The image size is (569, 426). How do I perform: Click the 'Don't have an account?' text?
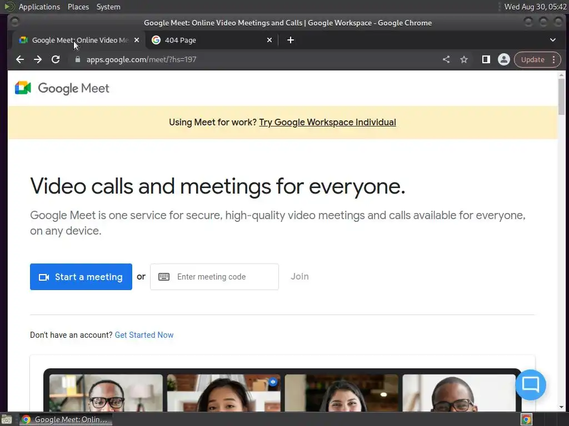click(x=71, y=335)
